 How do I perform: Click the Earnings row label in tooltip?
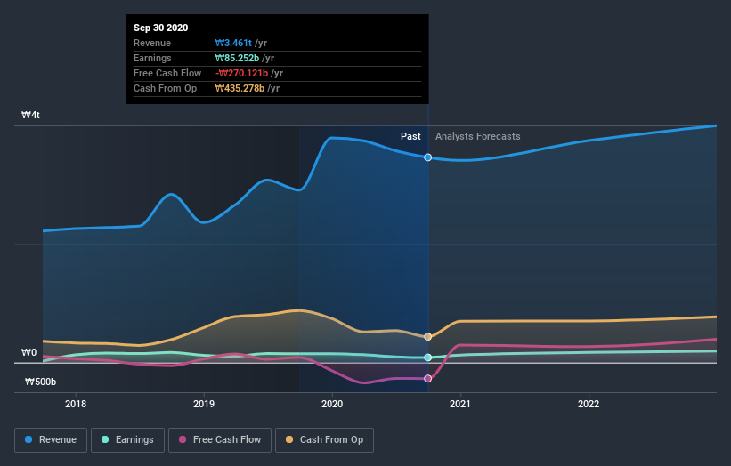(x=152, y=58)
